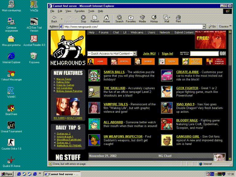The image size is (236, 177).
Task: Open the Back button history dropdown arrow
Action: pos(61,19)
